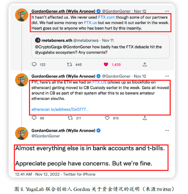Viewport: 188px width, 194px height.
Task: Open the quoted metaboners.eth tweet text
Action: [x=98, y=49]
